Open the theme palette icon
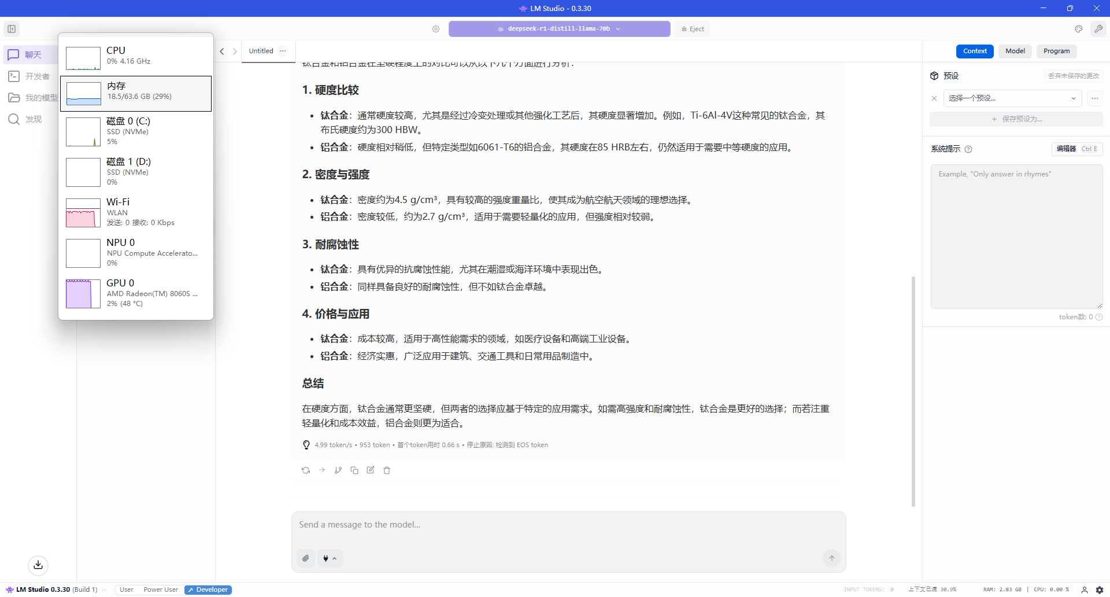 point(1079,29)
